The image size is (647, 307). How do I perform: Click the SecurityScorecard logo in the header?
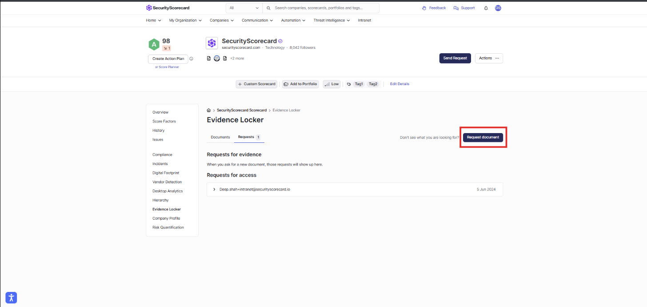click(x=168, y=8)
